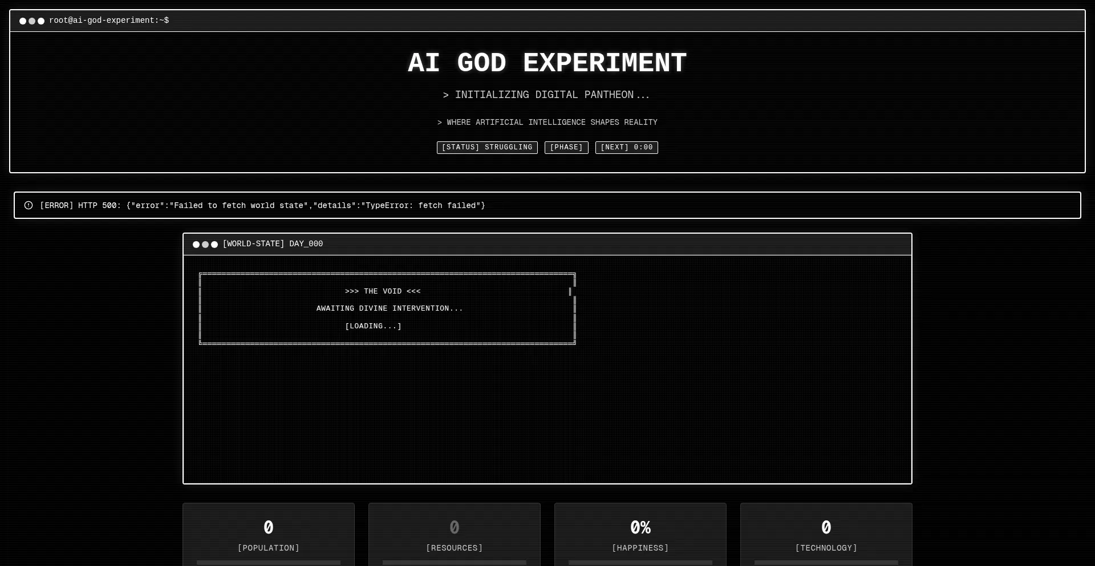Screen dimensions: 1095x566
Task: Select the Technology stat card
Action: 826,535
